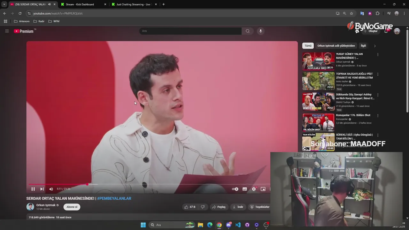The image size is (409, 230).
Task: Select 'Orkun Işıtmak adlı yükleyiciden' chip
Action: (336, 46)
